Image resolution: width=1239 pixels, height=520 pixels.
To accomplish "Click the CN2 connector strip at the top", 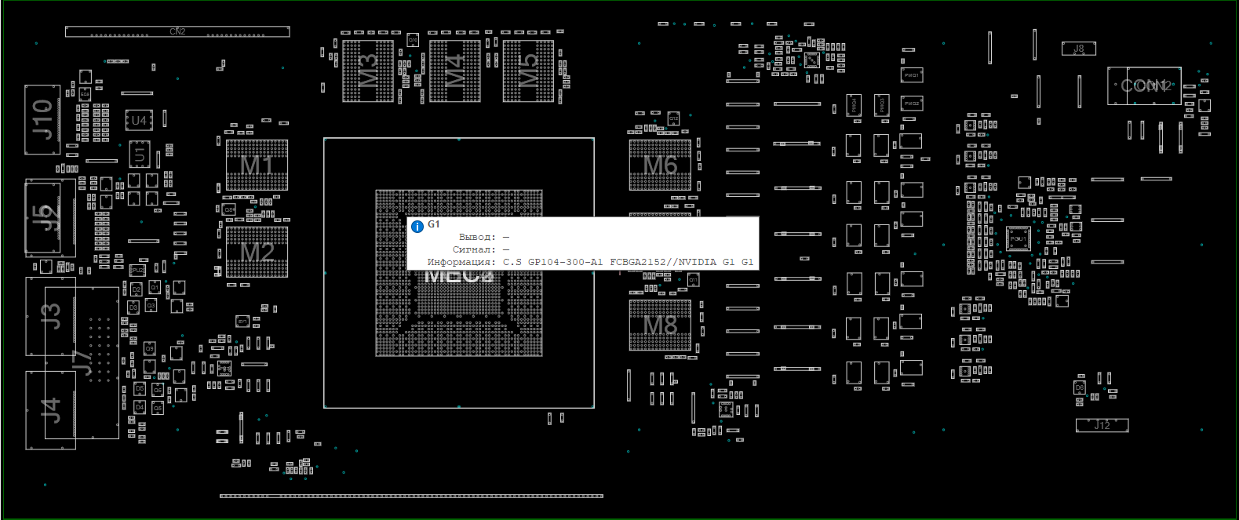I will (177, 32).
